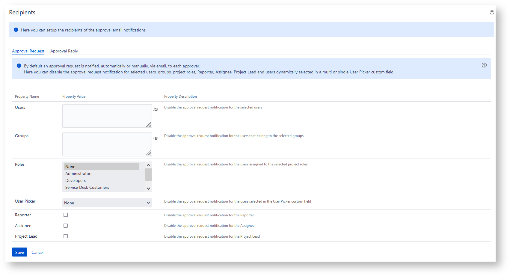Select the Approval Request tab

28,51
